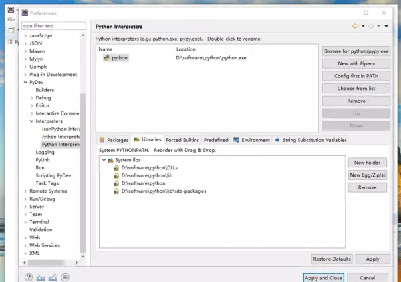Open the Environment tab
The height and width of the screenshot is (282, 401).
[252, 140]
